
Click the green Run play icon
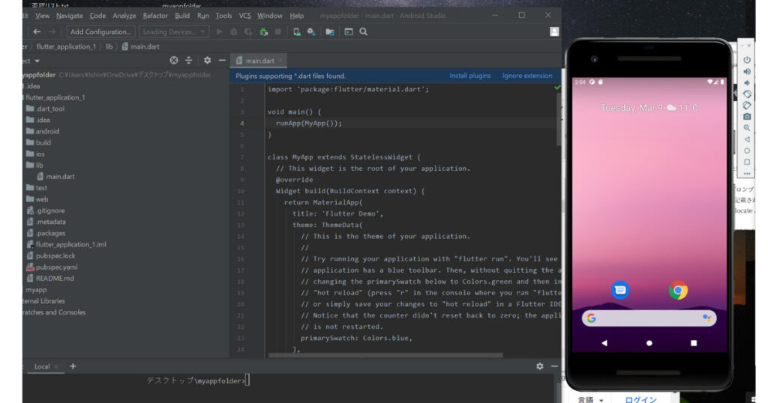[220, 31]
